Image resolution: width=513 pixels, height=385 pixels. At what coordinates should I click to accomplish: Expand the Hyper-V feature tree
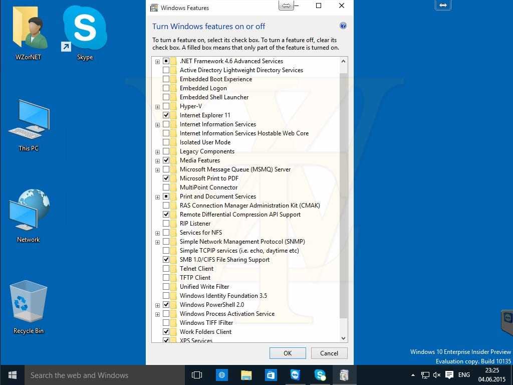coord(157,106)
